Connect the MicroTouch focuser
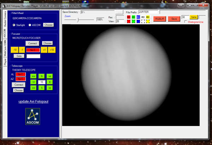Image resolution: width=212 pixels, height=145 pixels. (33, 43)
